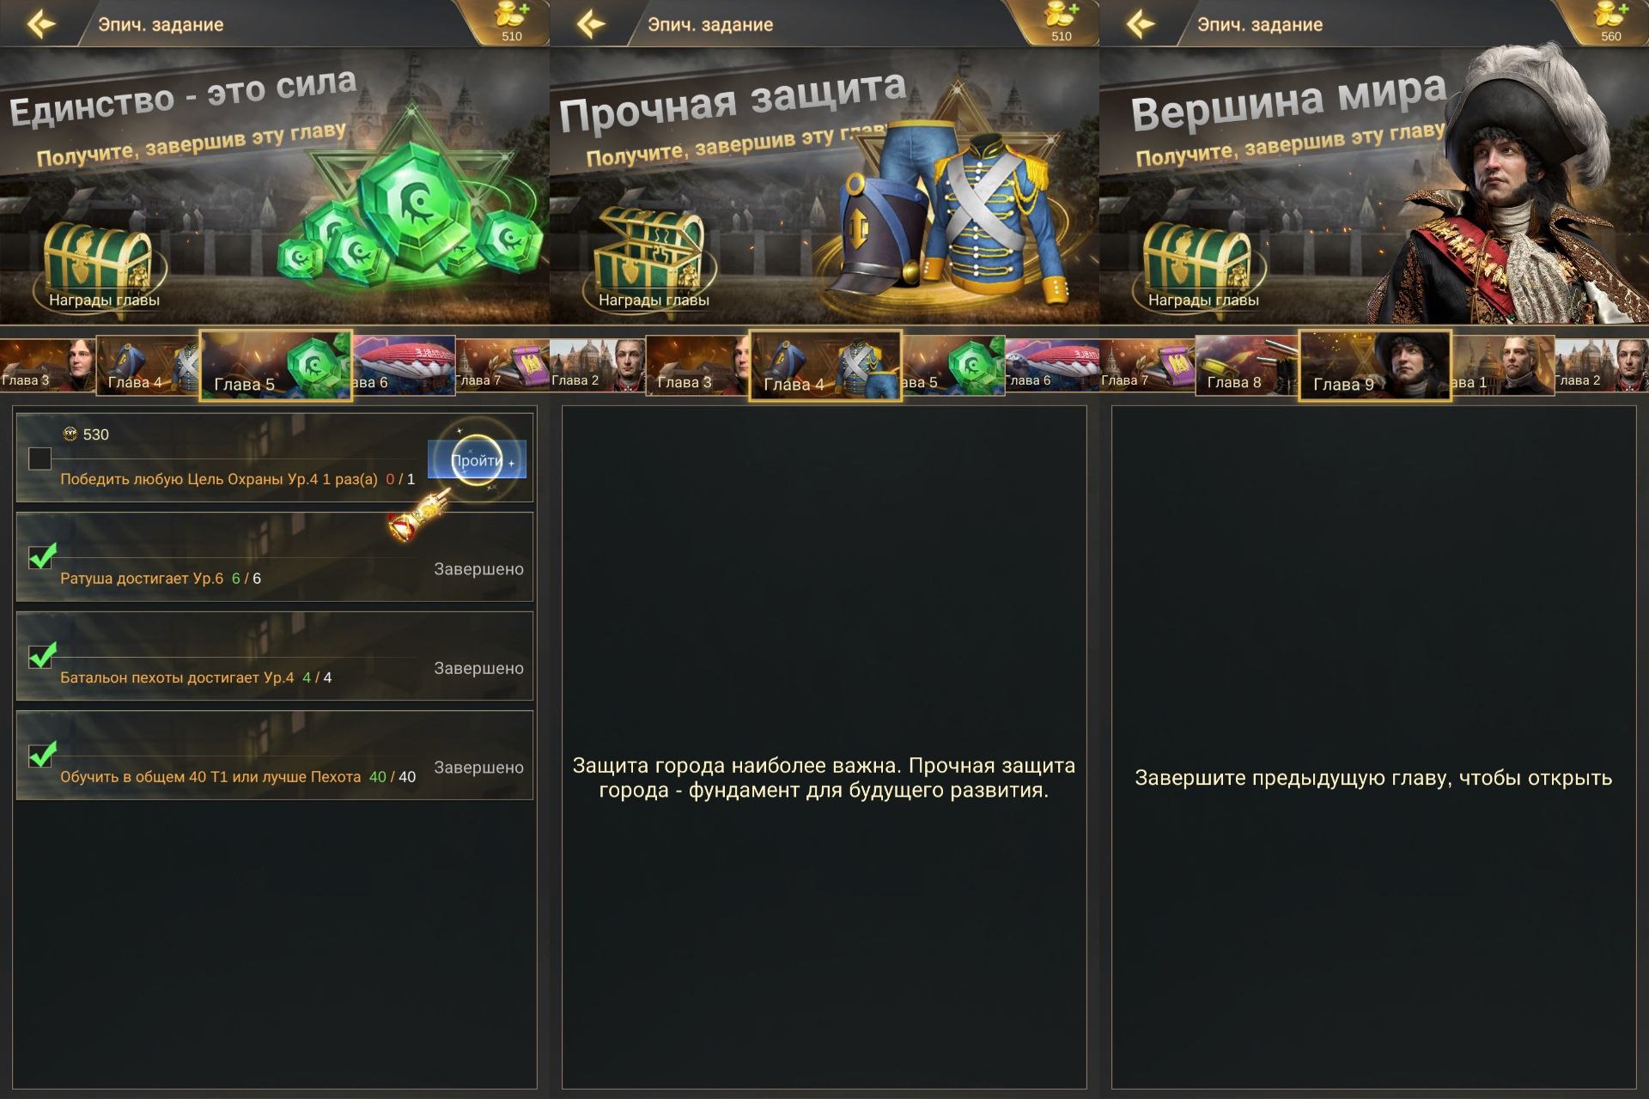Tap the Глава 6 airship thumbnail on the Единство - это сила screen
Image resolution: width=1649 pixels, height=1099 pixels.
pos(404,366)
